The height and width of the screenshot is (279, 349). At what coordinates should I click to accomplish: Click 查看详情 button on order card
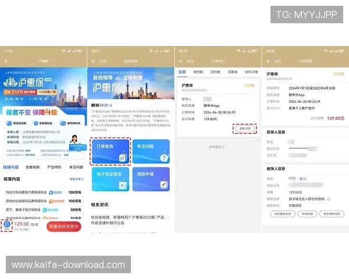click(x=245, y=128)
